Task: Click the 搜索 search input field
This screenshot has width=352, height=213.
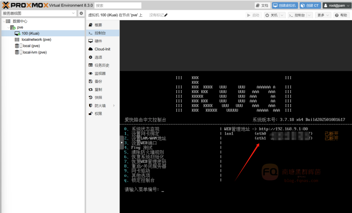Action: point(118,5)
